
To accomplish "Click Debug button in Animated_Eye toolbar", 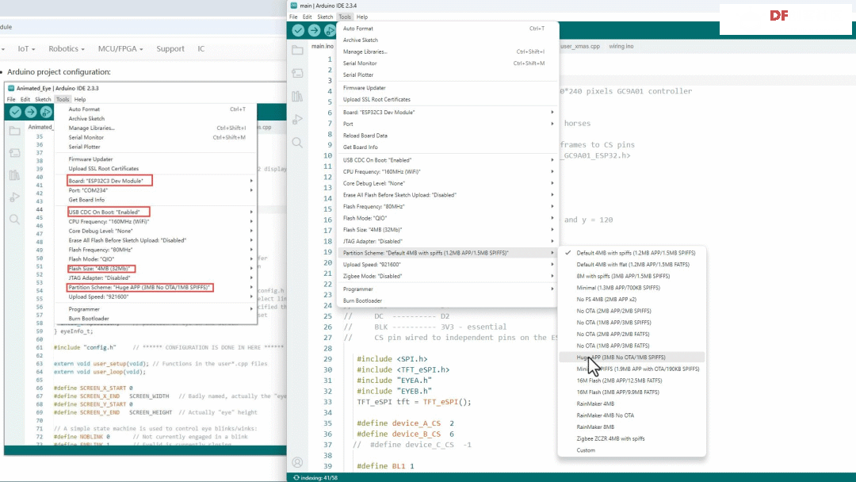I will (46, 112).
